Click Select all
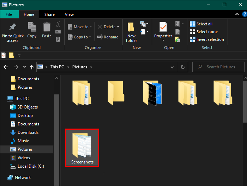The image size is (247, 186). pos(201,24)
